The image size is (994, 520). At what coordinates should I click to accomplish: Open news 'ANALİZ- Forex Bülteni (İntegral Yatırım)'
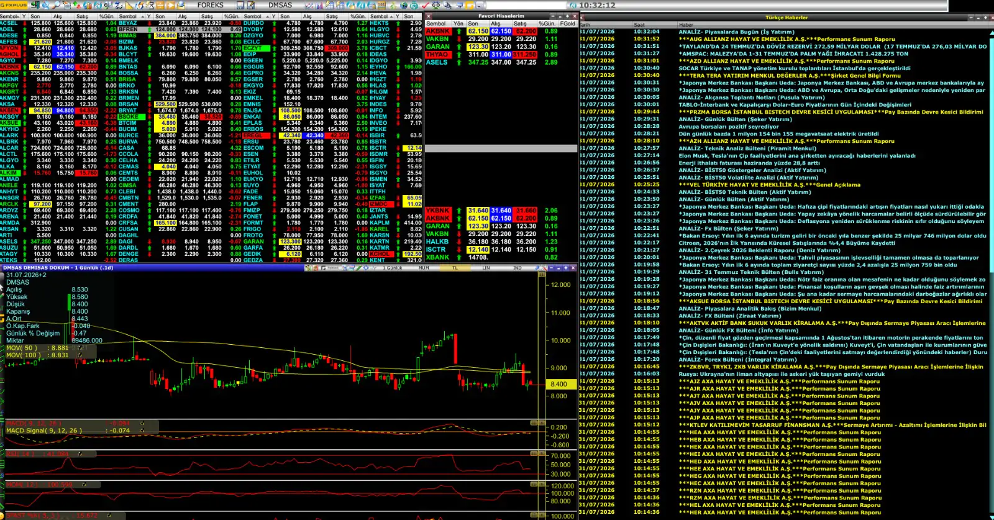[x=737, y=360]
